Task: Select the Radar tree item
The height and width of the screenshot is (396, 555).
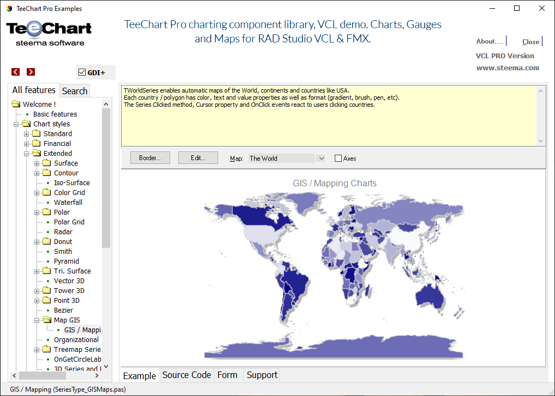Action: (63, 232)
